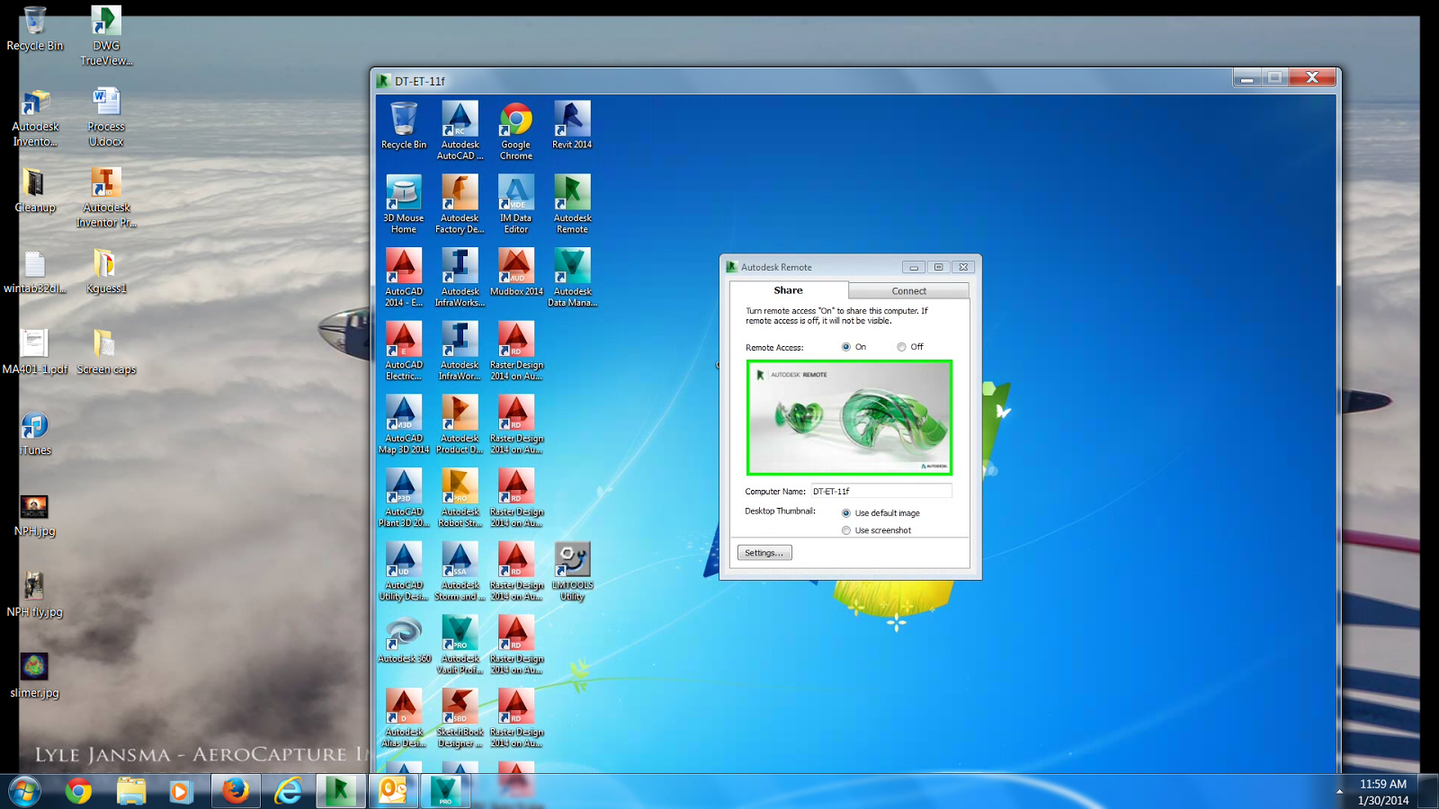
Task: Launch the Autodesk Inventor Pr... shortcut
Action: pyautogui.click(x=106, y=198)
